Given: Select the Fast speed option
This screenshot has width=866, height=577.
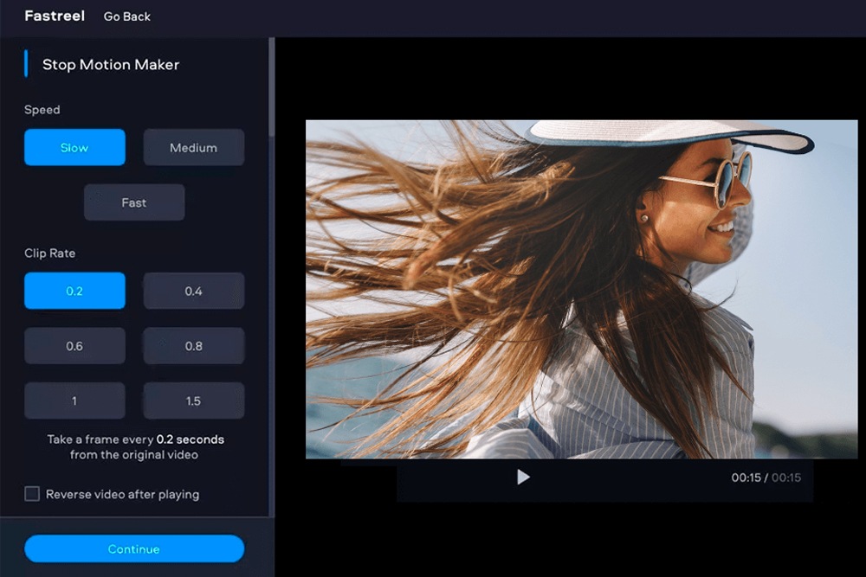Looking at the screenshot, I should [x=133, y=202].
